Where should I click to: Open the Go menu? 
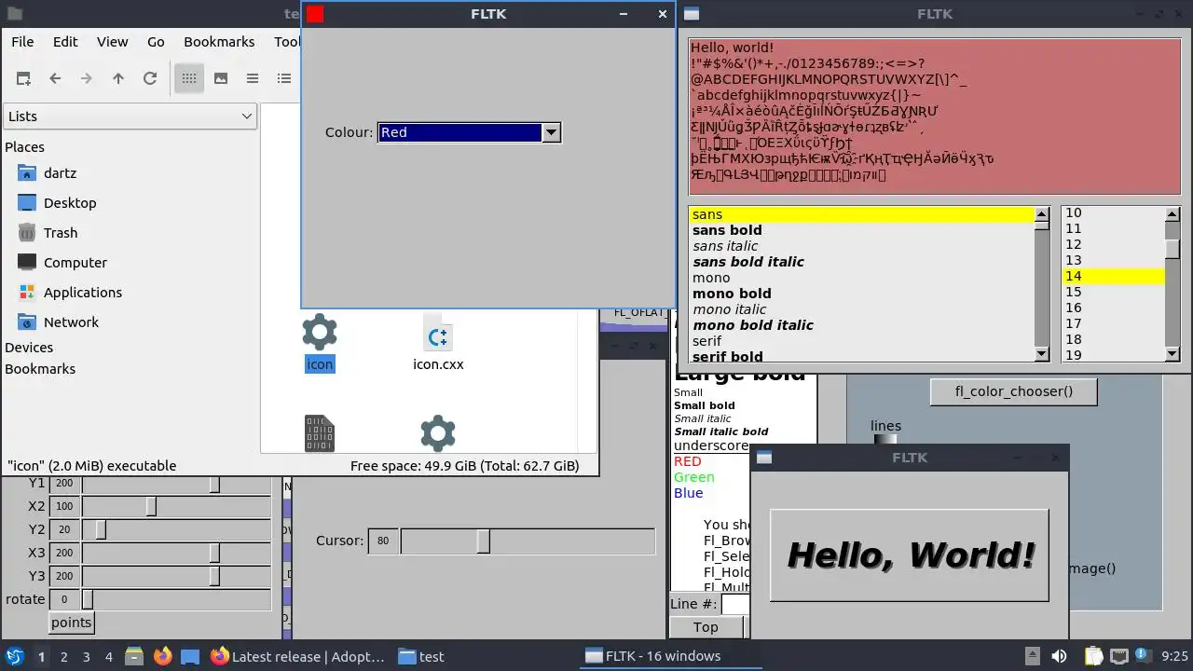[x=156, y=42]
